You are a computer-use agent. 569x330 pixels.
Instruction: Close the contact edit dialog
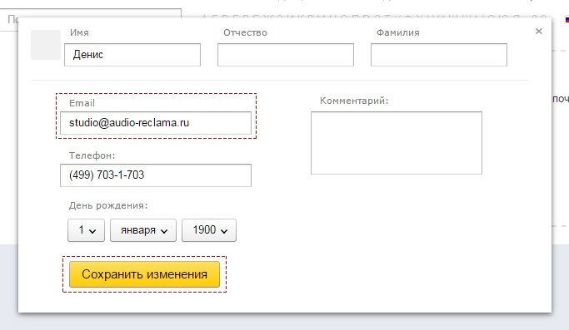coord(538,32)
